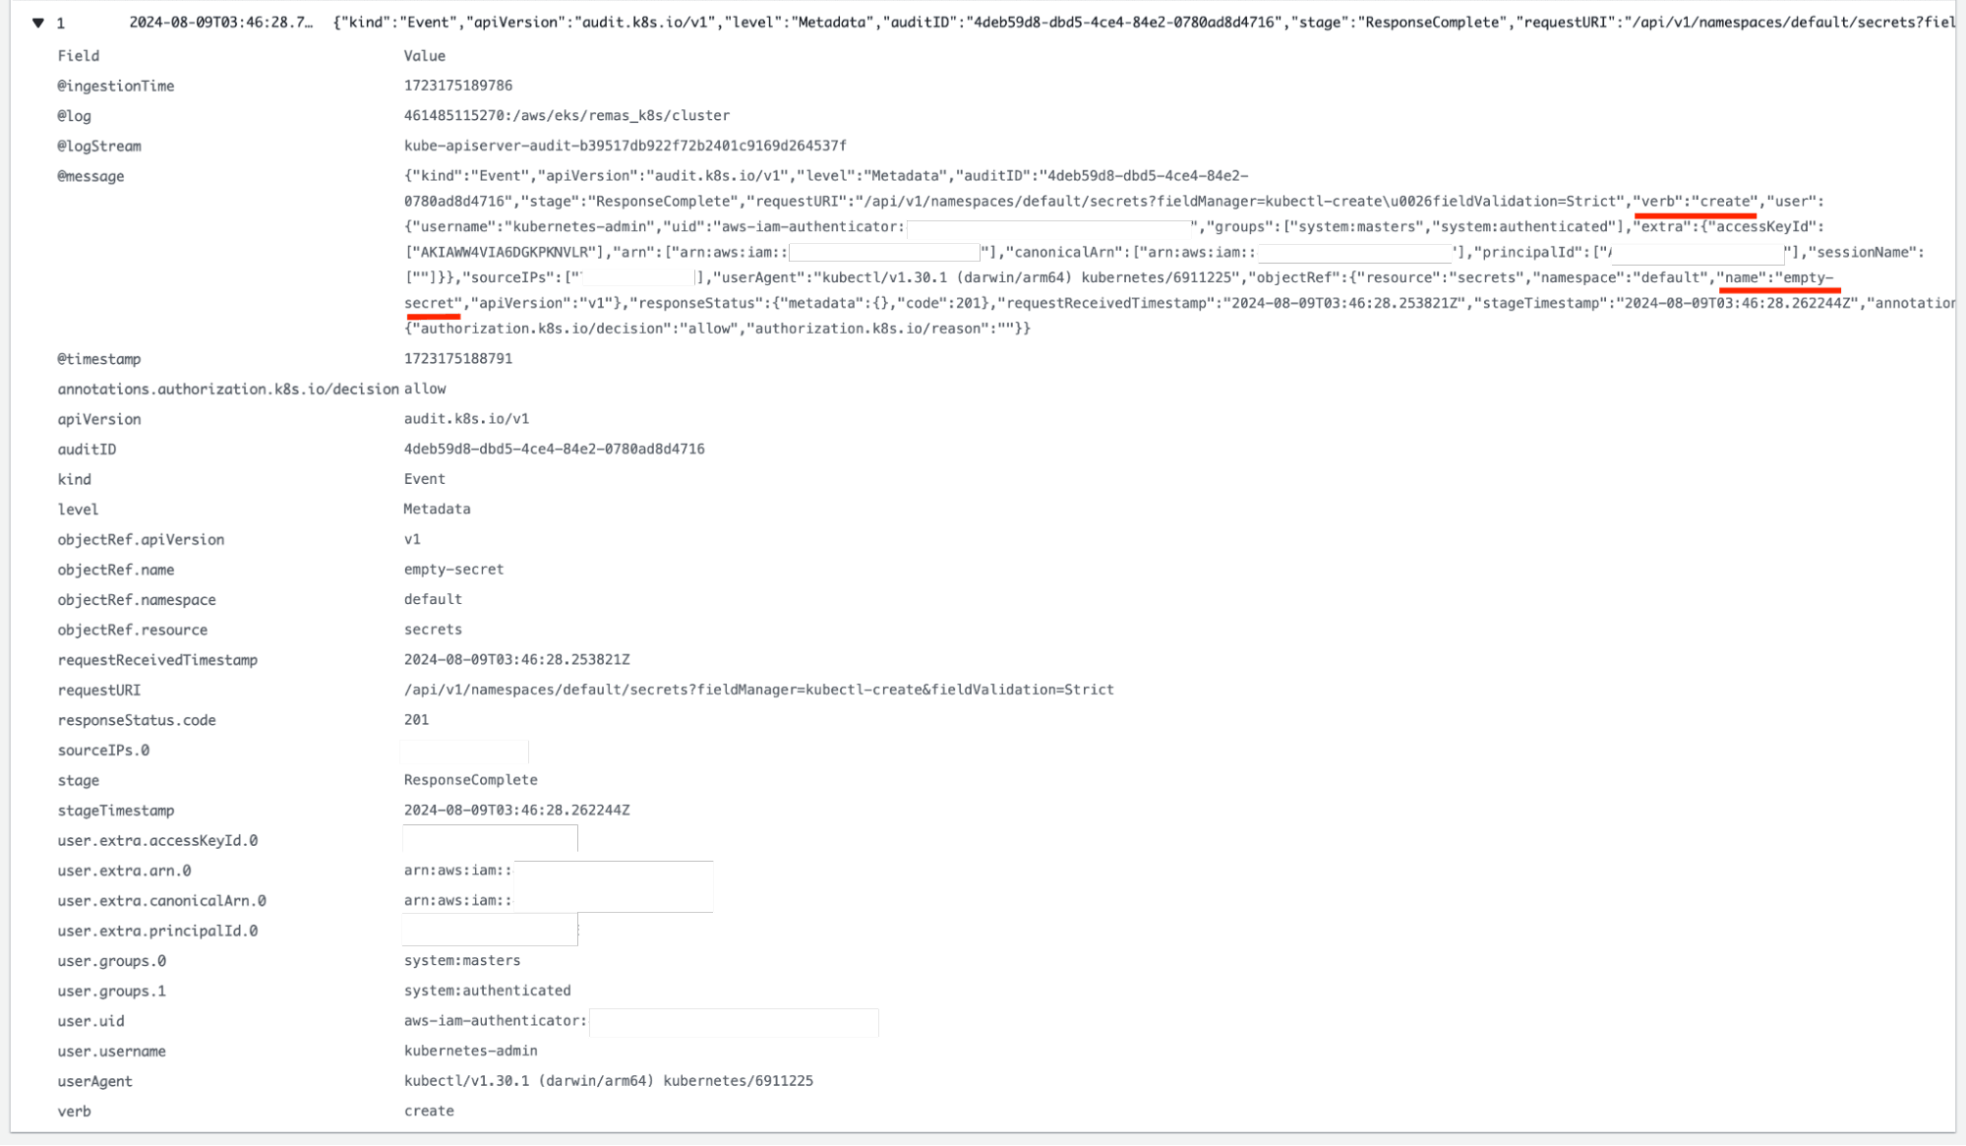The height and width of the screenshot is (1146, 1966).
Task: Select the kind value Event
Action: coord(425,479)
